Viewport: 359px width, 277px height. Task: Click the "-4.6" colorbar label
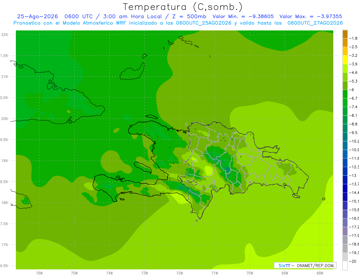pyautogui.click(x=354, y=73)
